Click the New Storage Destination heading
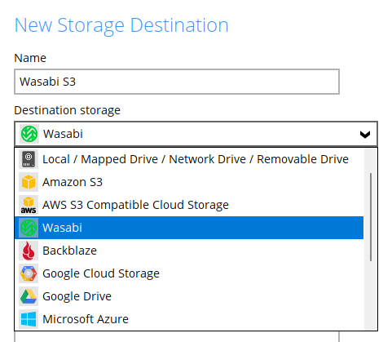Viewport: 392px width, 342px height. pos(121,25)
